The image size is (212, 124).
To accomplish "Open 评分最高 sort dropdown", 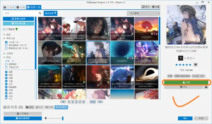I will 144,13.
